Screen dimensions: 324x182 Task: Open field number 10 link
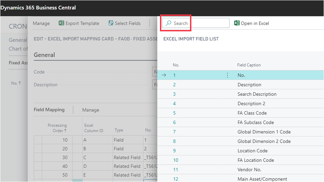[x=175, y=160]
